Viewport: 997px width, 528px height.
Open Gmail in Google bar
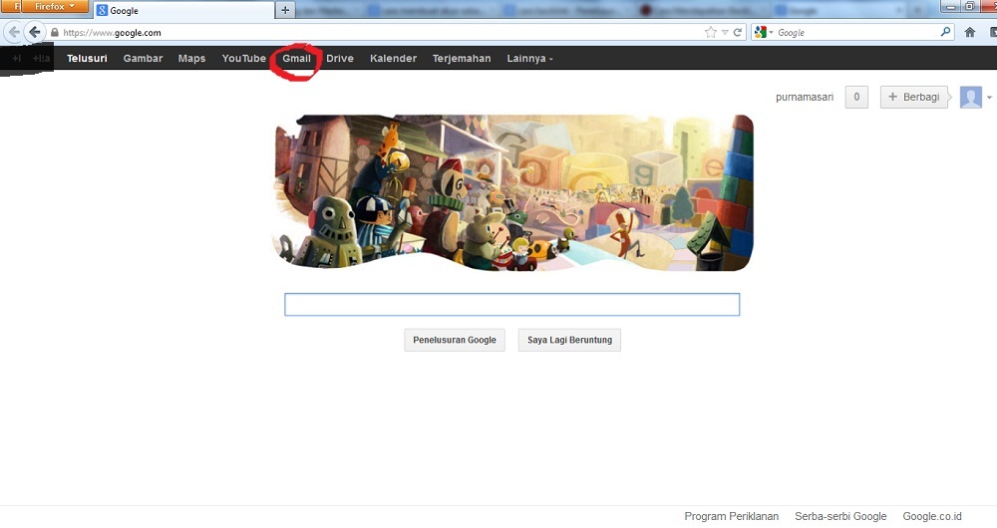pyautogui.click(x=296, y=59)
